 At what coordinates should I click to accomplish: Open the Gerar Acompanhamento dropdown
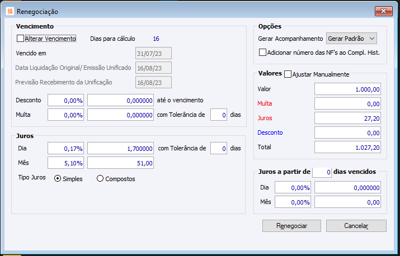[x=351, y=39]
